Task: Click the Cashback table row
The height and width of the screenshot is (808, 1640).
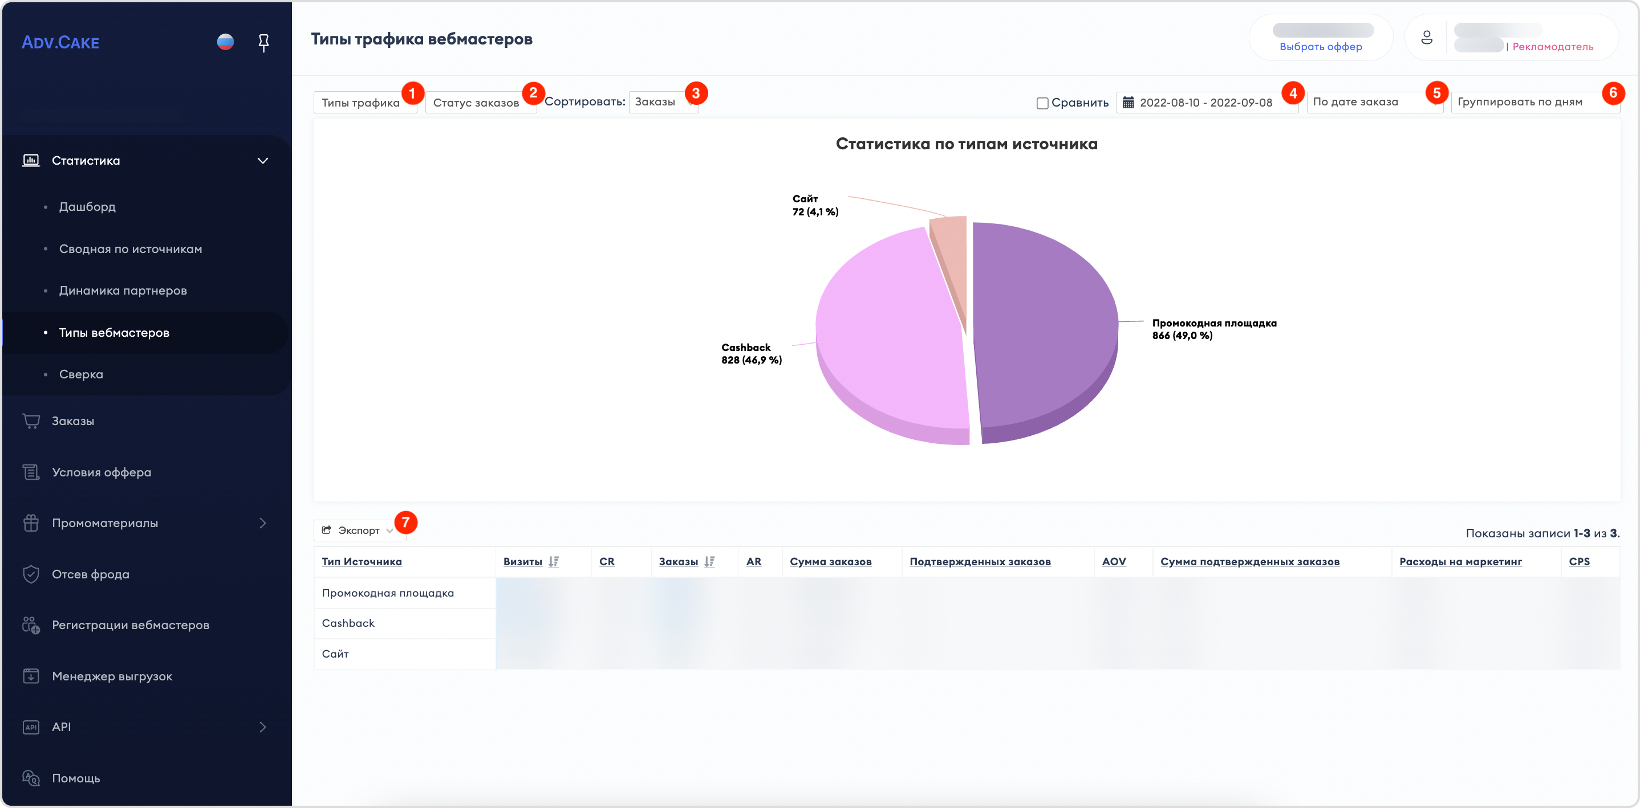Action: coord(967,623)
